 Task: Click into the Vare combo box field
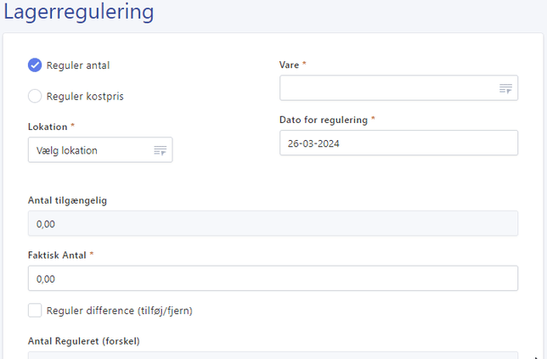386,88
